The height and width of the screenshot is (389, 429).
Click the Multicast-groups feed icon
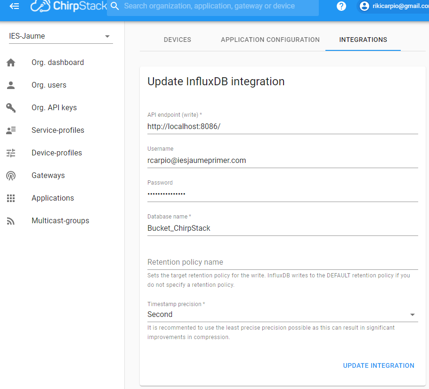[x=11, y=221]
